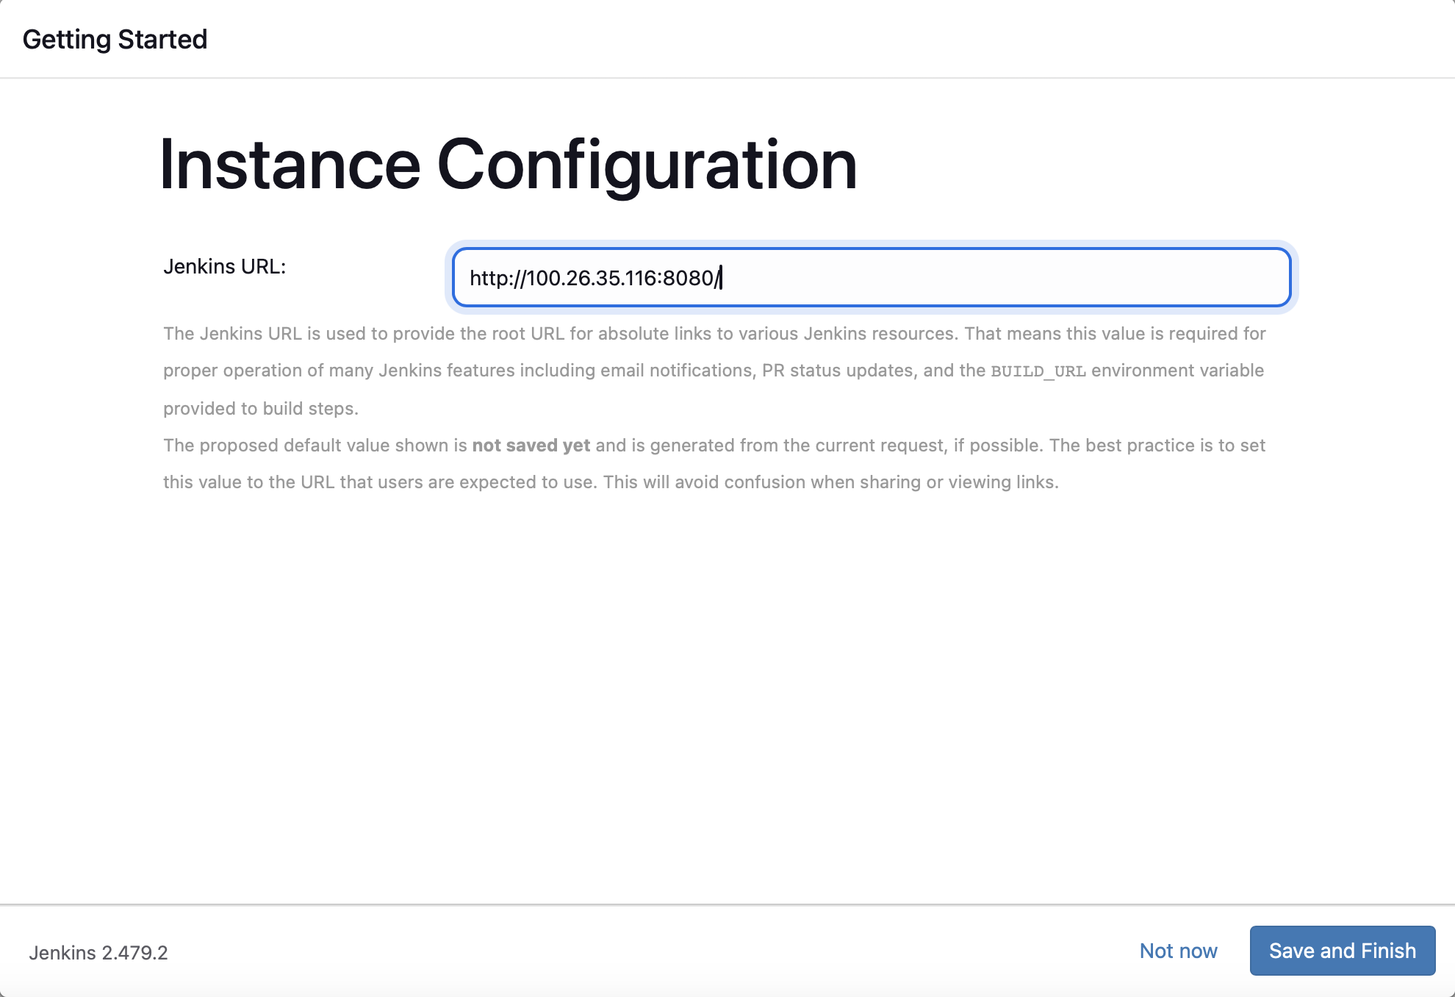Click the bold not saved yet text
Screen dimensions: 1455x997
(x=531, y=446)
